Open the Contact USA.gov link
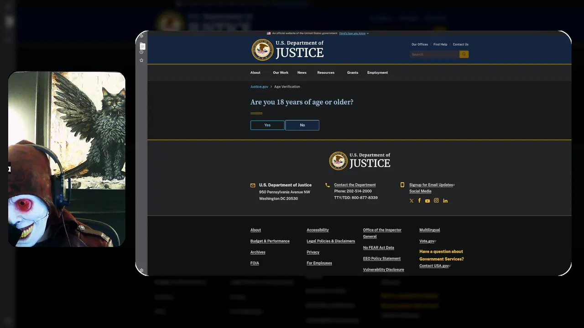This screenshot has height=328, width=584. 434,266
